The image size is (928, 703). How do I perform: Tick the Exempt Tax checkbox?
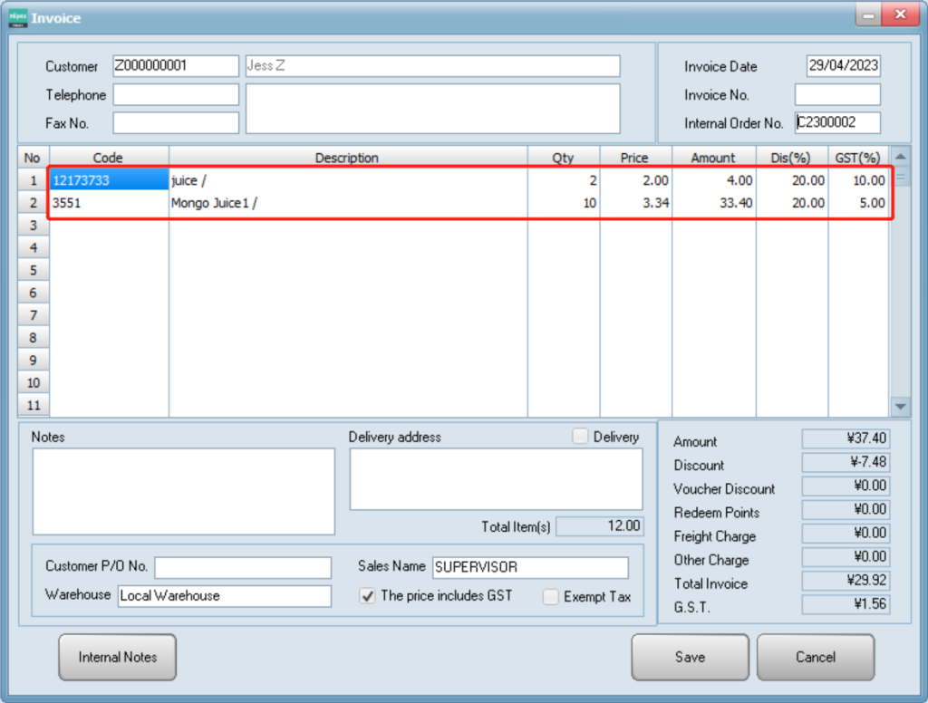pos(550,597)
